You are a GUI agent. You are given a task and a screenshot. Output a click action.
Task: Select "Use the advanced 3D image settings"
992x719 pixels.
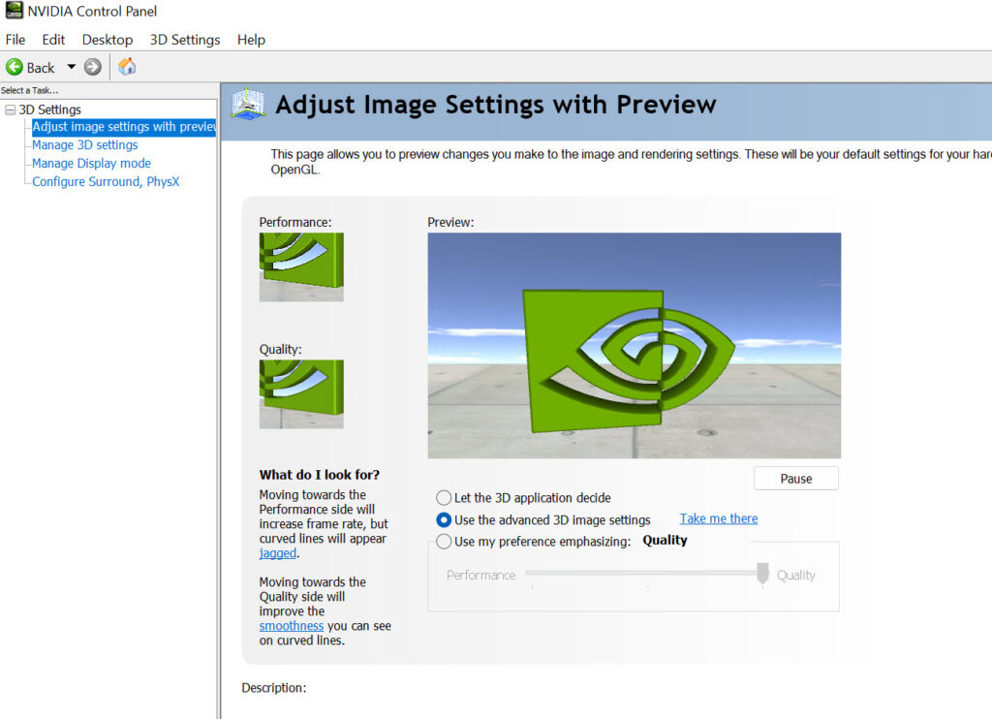click(444, 520)
